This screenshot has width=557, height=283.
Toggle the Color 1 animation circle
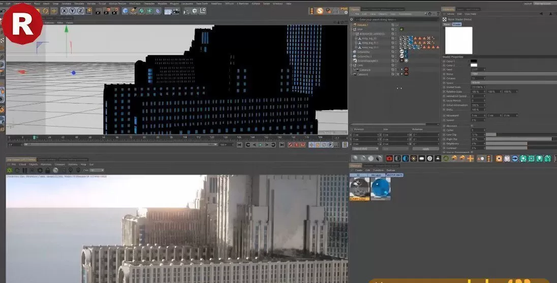click(444, 61)
